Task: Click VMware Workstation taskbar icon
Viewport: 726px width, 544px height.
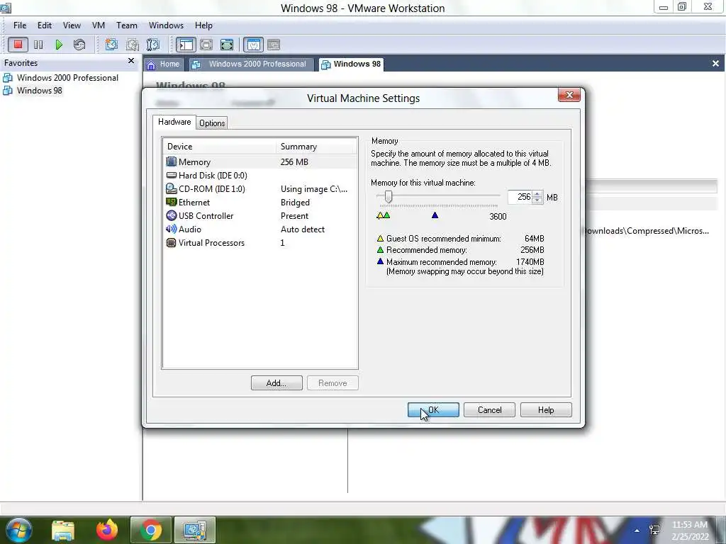Action: [195, 530]
